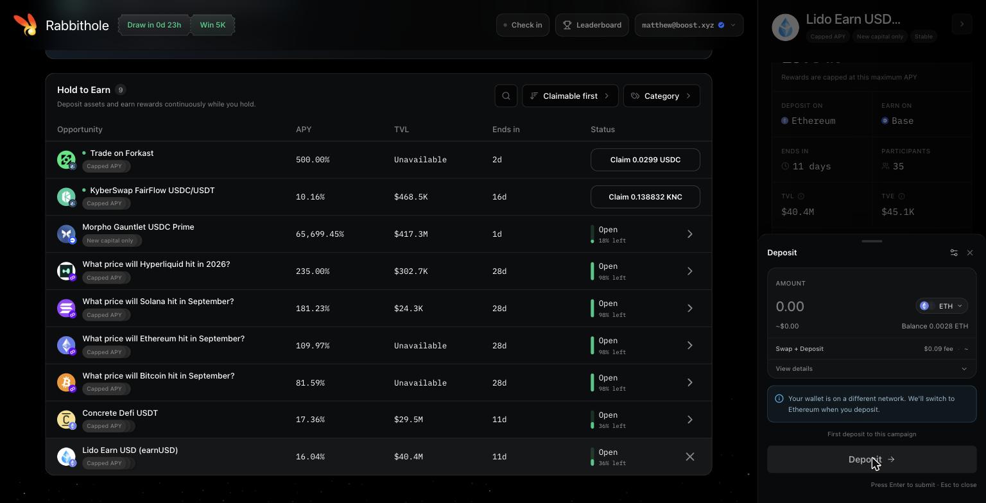Expand Solana September row chevron
Screen dimensions: 986x503
(690, 309)
